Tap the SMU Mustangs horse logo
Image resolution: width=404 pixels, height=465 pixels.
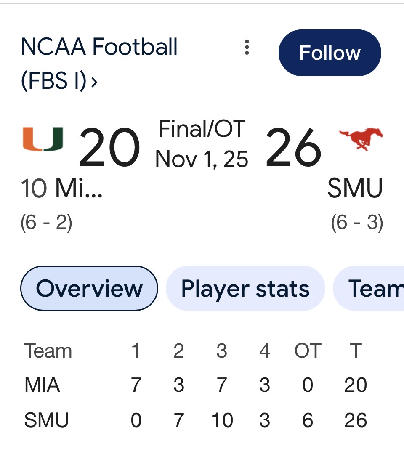(x=361, y=139)
